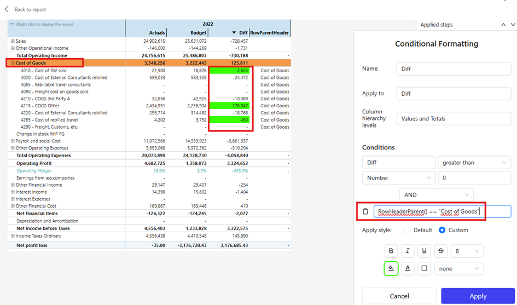Viewport: 517px width, 305px height.
Task: Click the condition Diff field
Action: pos(399,163)
